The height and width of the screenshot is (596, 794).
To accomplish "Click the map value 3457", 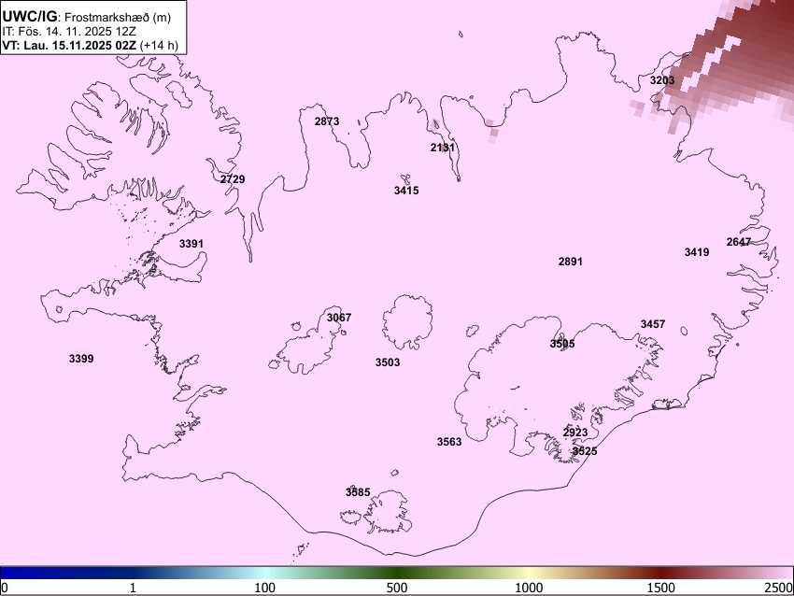I will coord(653,324).
